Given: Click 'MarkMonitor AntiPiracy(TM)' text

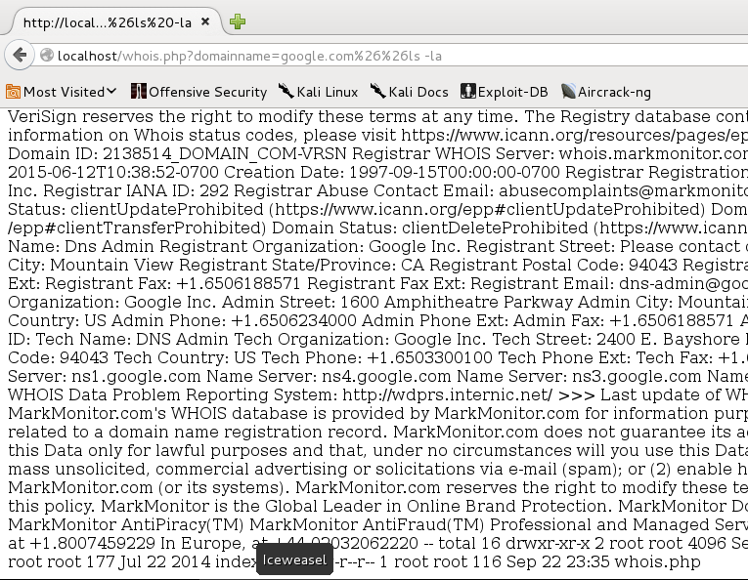Looking at the screenshot, I should [126, 524].
